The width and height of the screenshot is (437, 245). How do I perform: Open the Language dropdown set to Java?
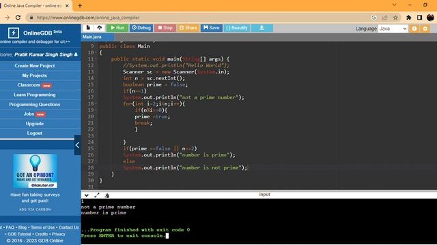pos(393,29)
